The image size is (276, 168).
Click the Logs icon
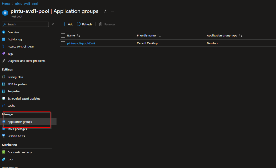point(4,159)
